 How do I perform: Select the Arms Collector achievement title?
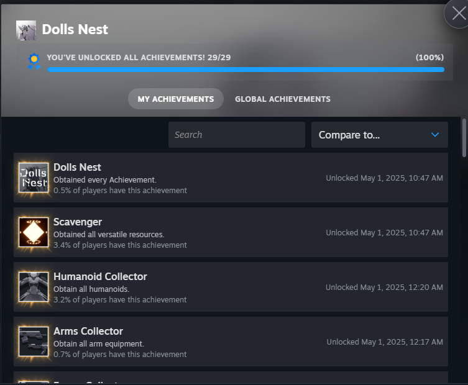(x=88, y=331)
